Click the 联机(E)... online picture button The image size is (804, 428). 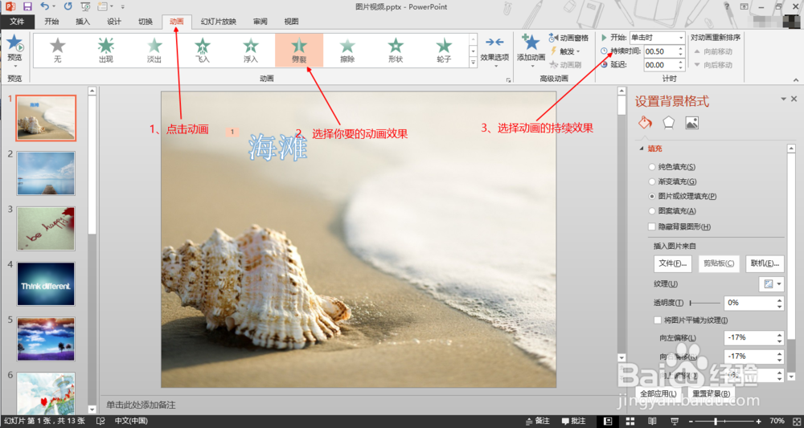[765, 263]
